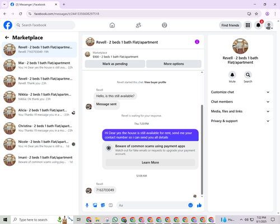Screen dimensions: 280x224
Task: Select Revell conversation with phone number preview
Action: 39,50
